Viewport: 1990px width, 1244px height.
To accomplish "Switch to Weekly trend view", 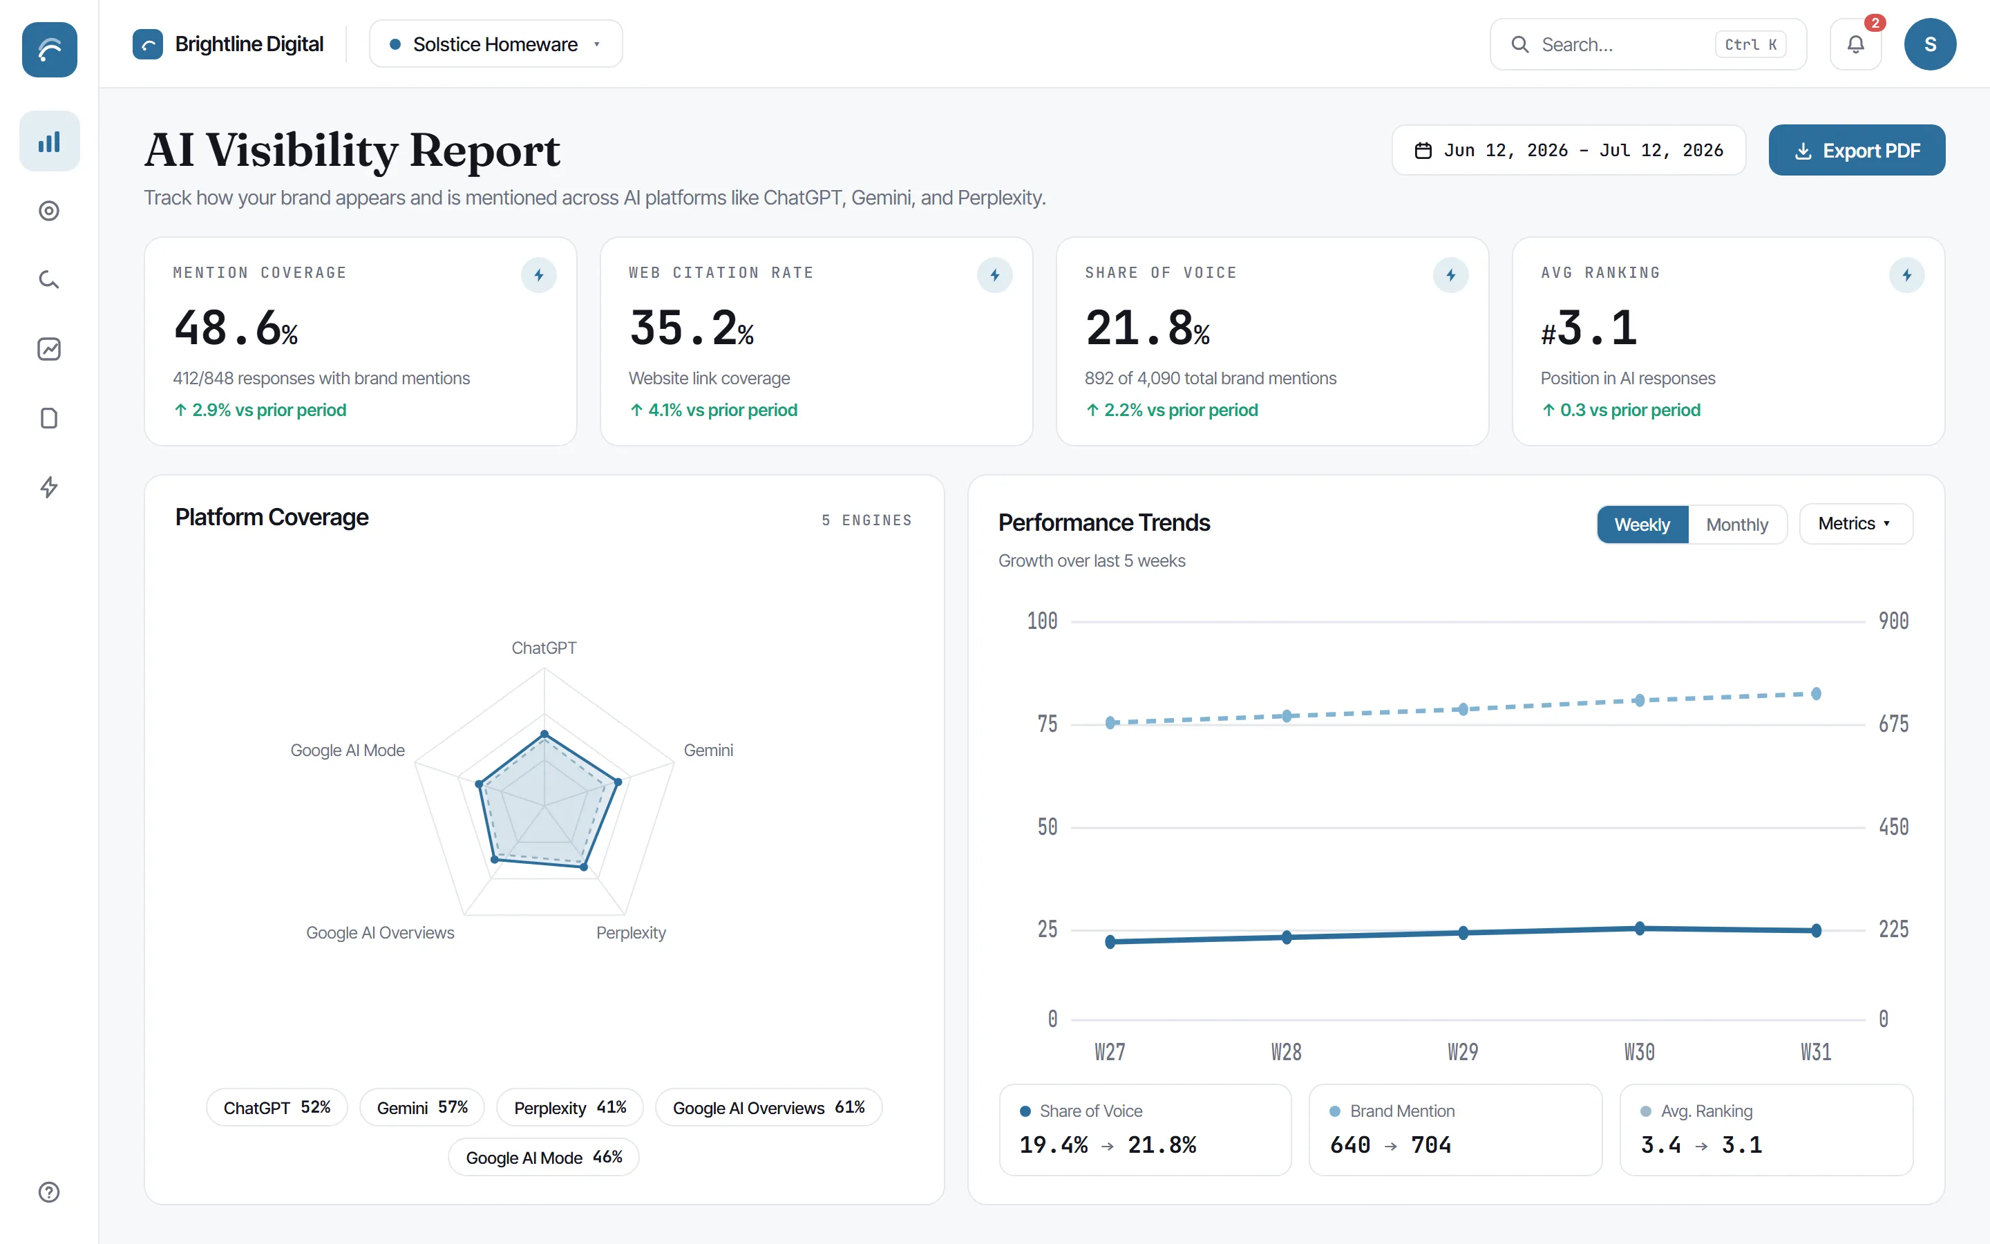I will pyautogui.click(x=1642, y=524).
